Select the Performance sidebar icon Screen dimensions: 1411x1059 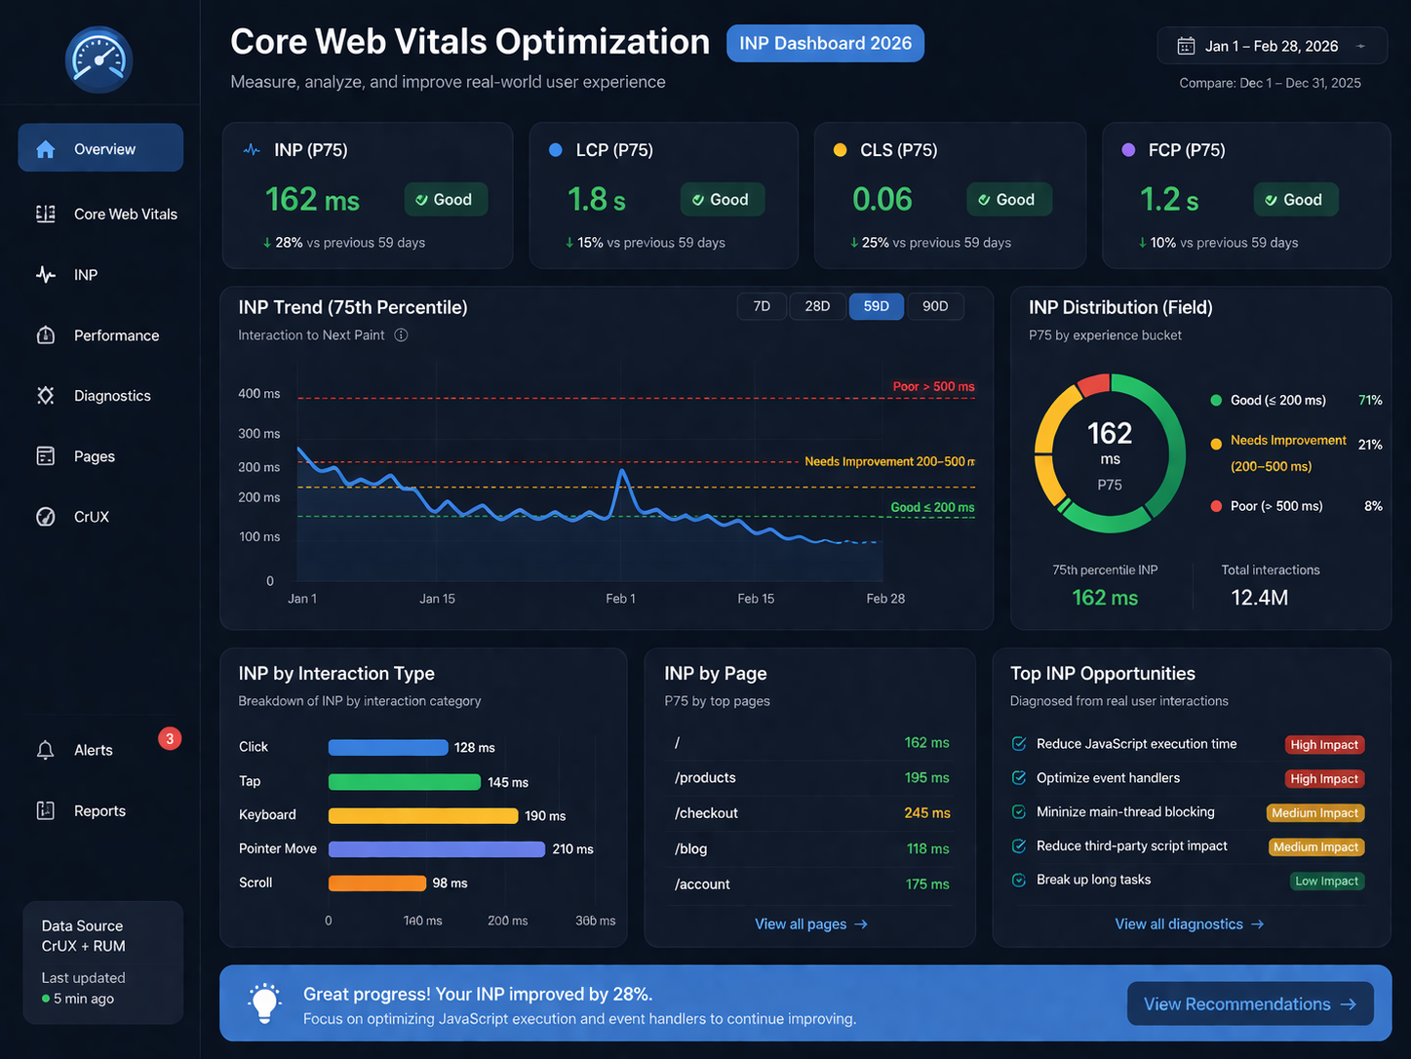[45, 334]
